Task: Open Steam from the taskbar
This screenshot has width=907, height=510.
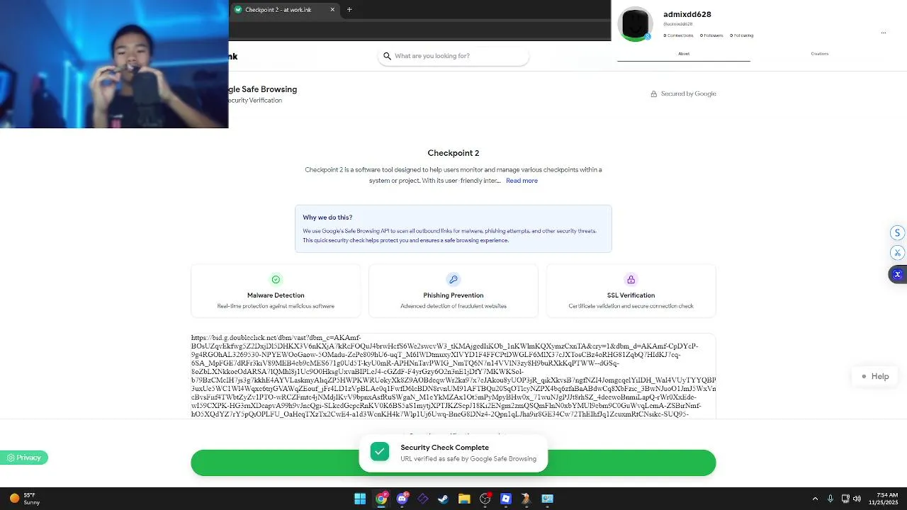Action: (x=444, y=499)
